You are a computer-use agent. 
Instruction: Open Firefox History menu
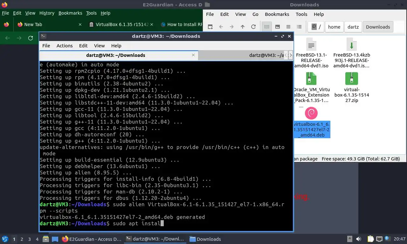point(47,13)
